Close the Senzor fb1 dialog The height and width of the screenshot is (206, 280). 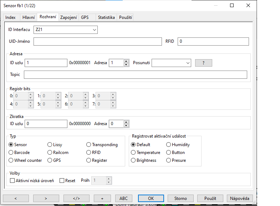pos(248,6)
